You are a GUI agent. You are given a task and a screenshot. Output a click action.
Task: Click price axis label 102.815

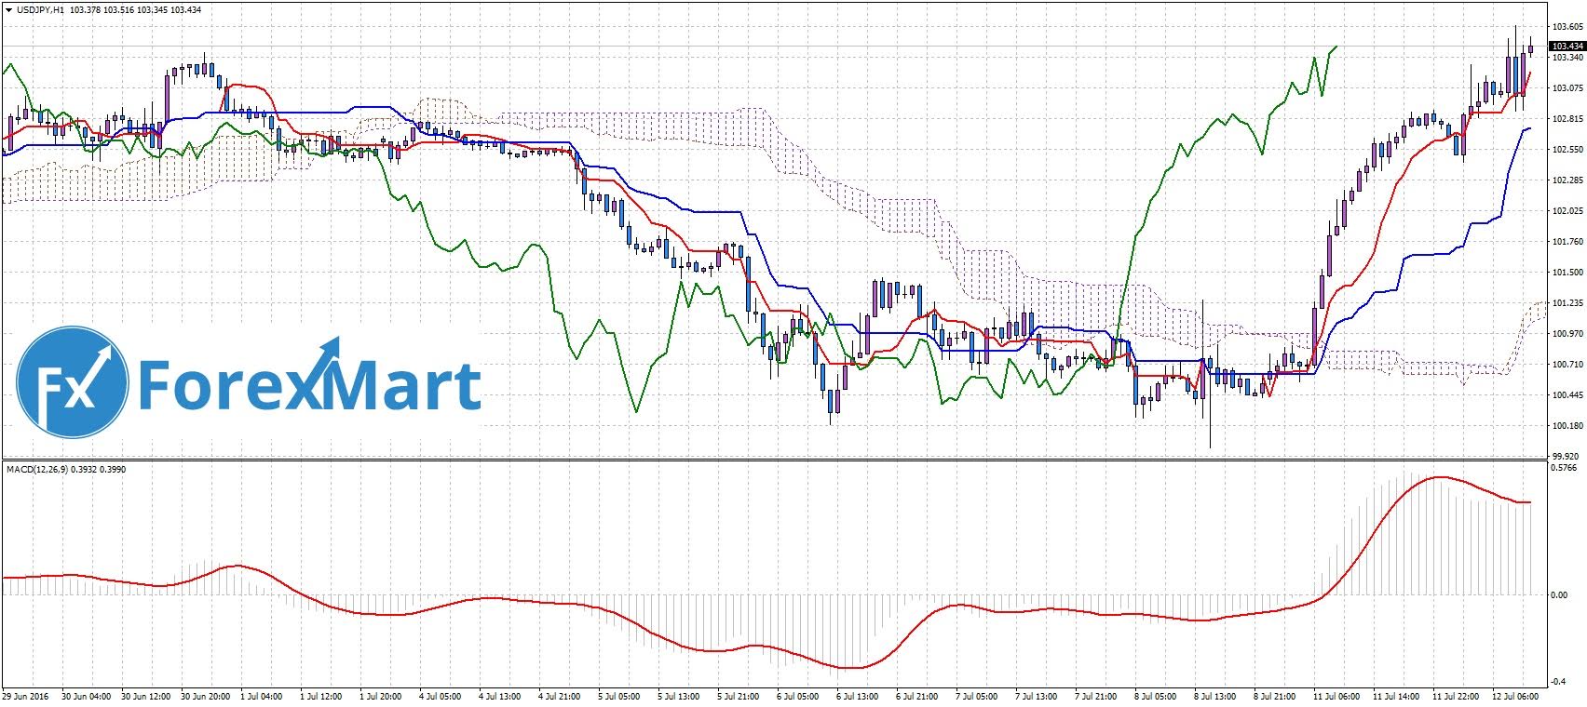pos(1567,119)
